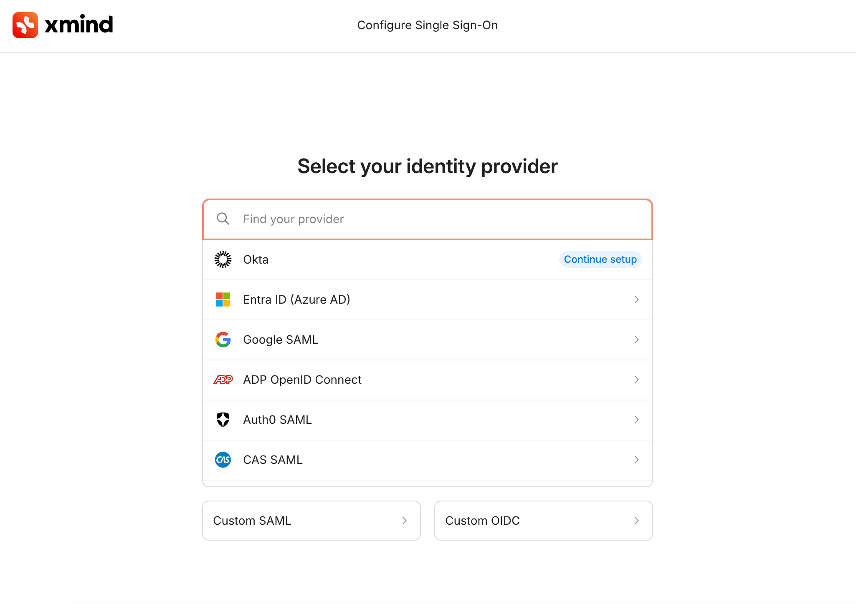Click the Custom SAML chevron arrow
Viewport: 856px width, 604px height.
click(x=405, y=521)
